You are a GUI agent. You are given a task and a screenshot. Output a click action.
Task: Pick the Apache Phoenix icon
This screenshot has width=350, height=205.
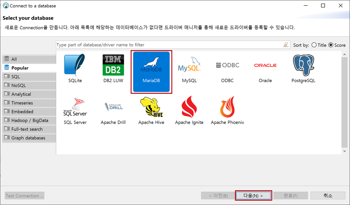coord(227,107)
